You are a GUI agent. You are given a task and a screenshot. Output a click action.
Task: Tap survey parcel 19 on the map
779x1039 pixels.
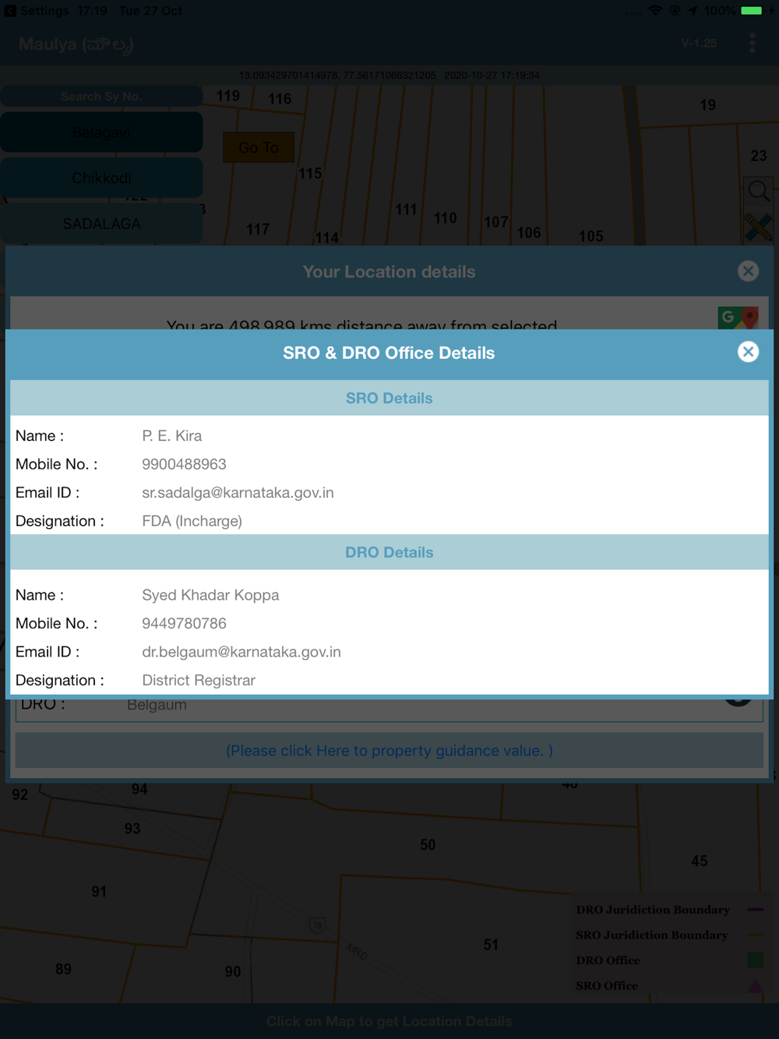click(707, 105)
